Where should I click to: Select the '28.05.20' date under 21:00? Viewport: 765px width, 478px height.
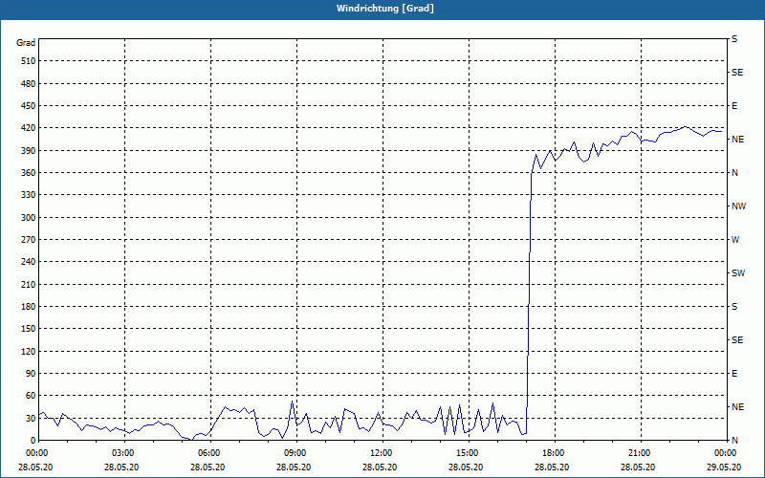click(638, 467)
